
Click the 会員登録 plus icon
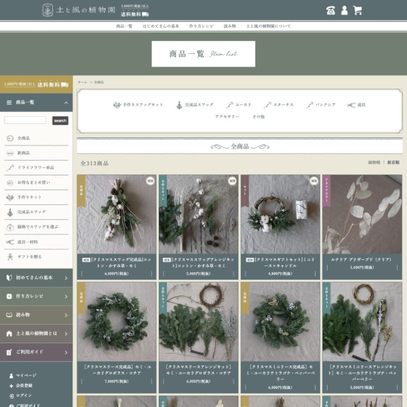(x=11, y=386)
